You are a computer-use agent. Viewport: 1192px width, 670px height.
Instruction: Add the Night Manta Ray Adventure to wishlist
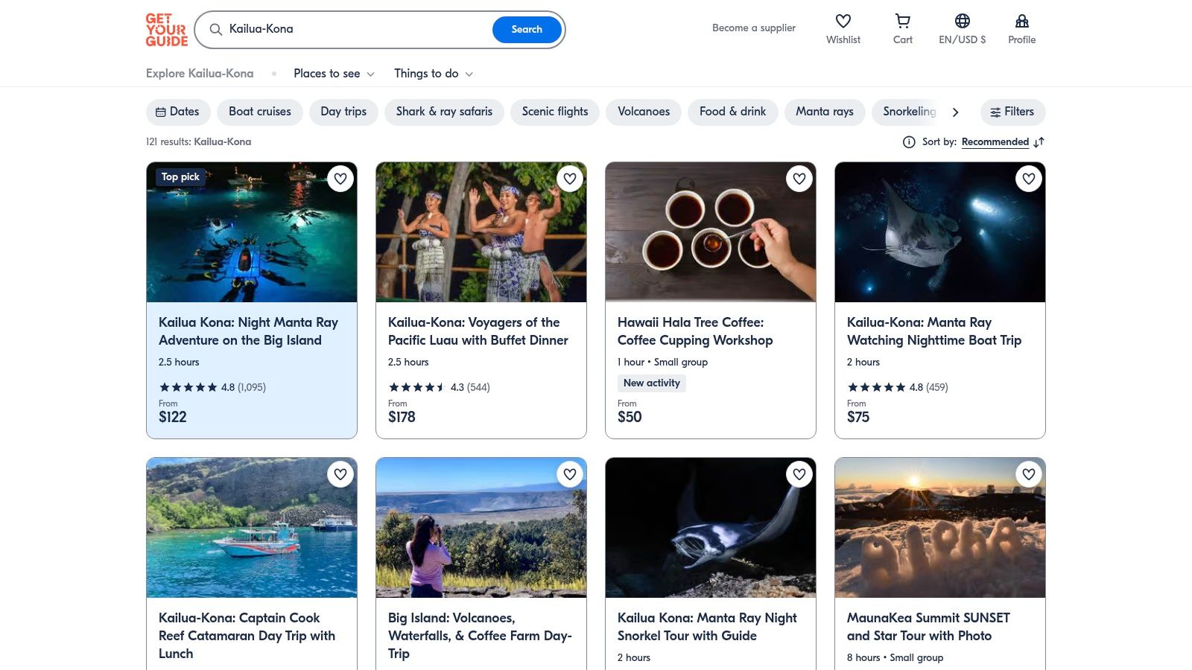(340, 179)
